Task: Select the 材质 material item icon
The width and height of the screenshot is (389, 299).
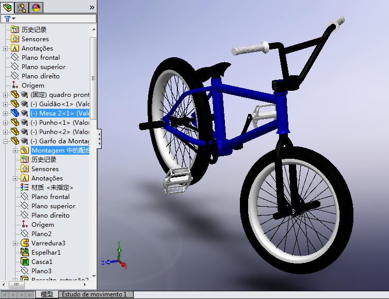Action: click(x=25, y=188)
